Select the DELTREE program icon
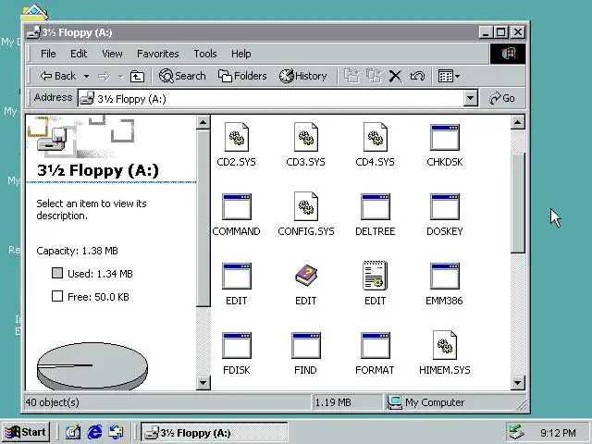This screenshot has height=444, width=592. click(376, 207)
